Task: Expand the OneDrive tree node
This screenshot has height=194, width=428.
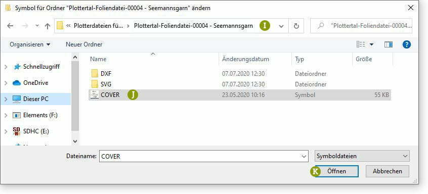Action: point(6,83)
